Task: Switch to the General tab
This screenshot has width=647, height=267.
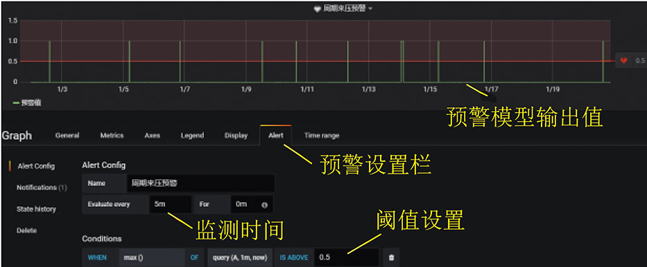Action: pyautogui.click(x=67, y=136)
